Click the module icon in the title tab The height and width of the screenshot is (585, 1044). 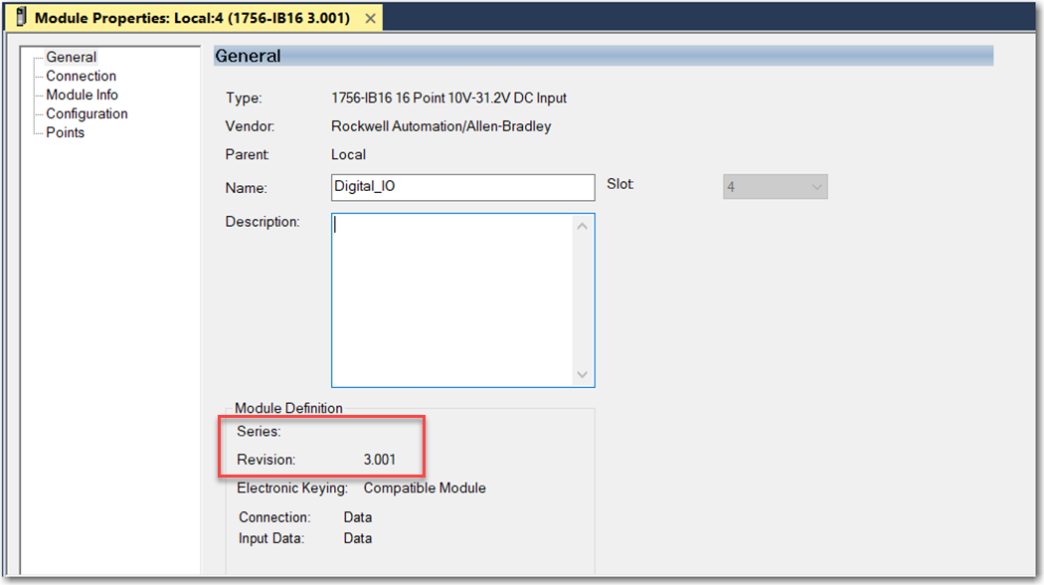coord(21,17)
